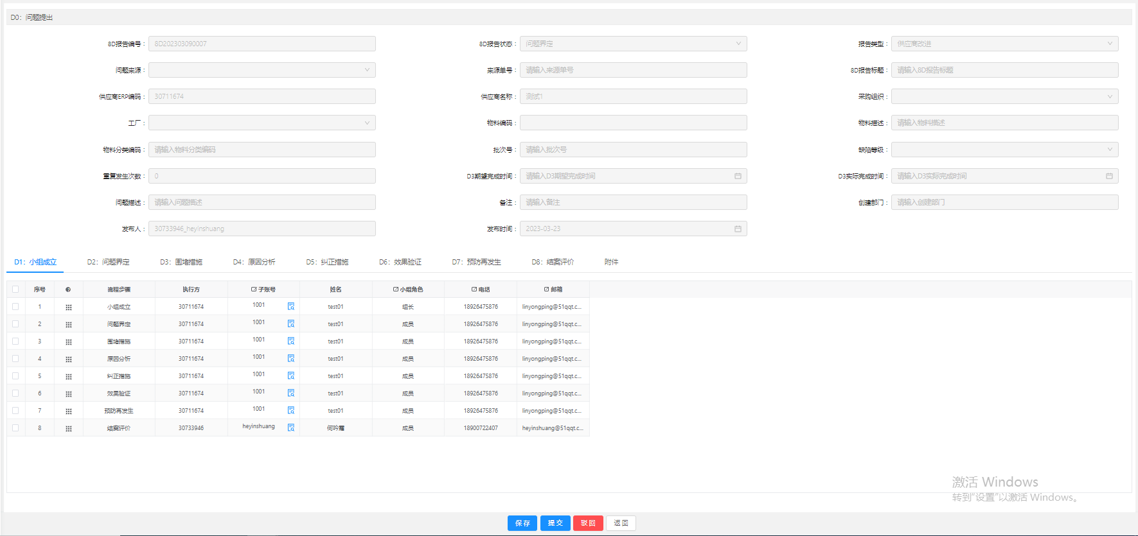Viewport: 1138px width, 536px height.
Task: Click sub-account lookup icon in row 1
Action: coord(291,306)
